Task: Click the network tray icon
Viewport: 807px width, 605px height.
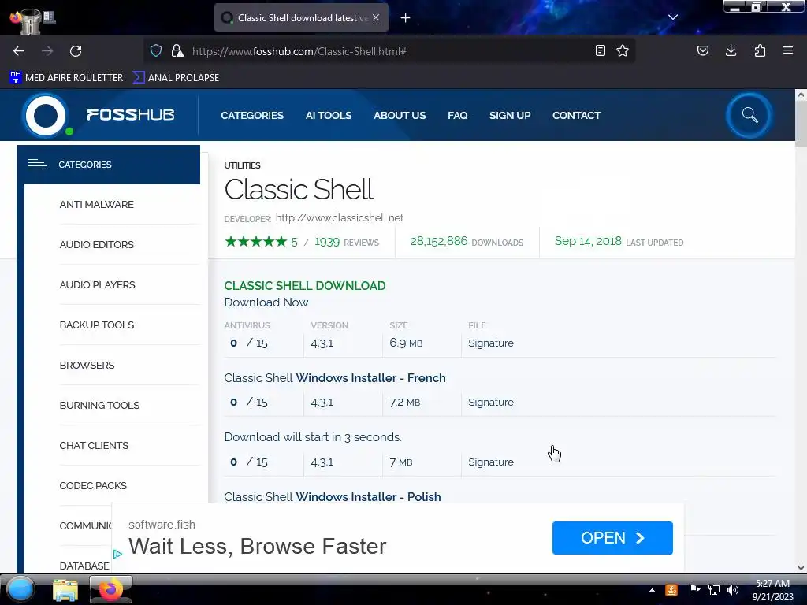Action: point(714,590)
